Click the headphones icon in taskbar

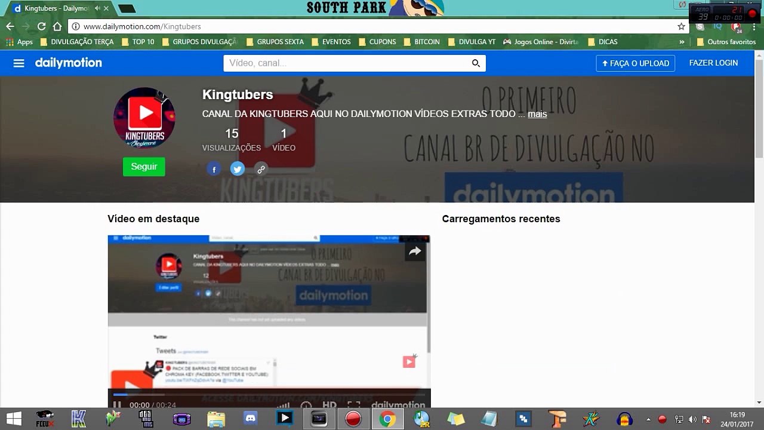coord(625,419)
